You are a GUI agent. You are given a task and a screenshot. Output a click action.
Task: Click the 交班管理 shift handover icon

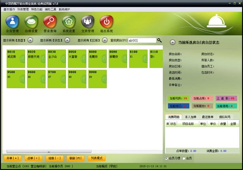pyautogui.click(x=87, y=22)
